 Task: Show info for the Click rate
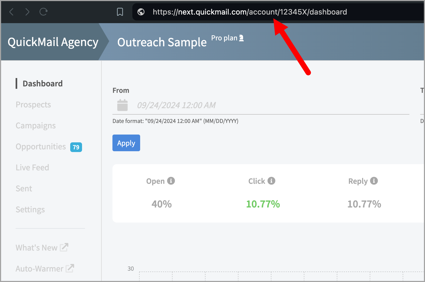(271, 181)
